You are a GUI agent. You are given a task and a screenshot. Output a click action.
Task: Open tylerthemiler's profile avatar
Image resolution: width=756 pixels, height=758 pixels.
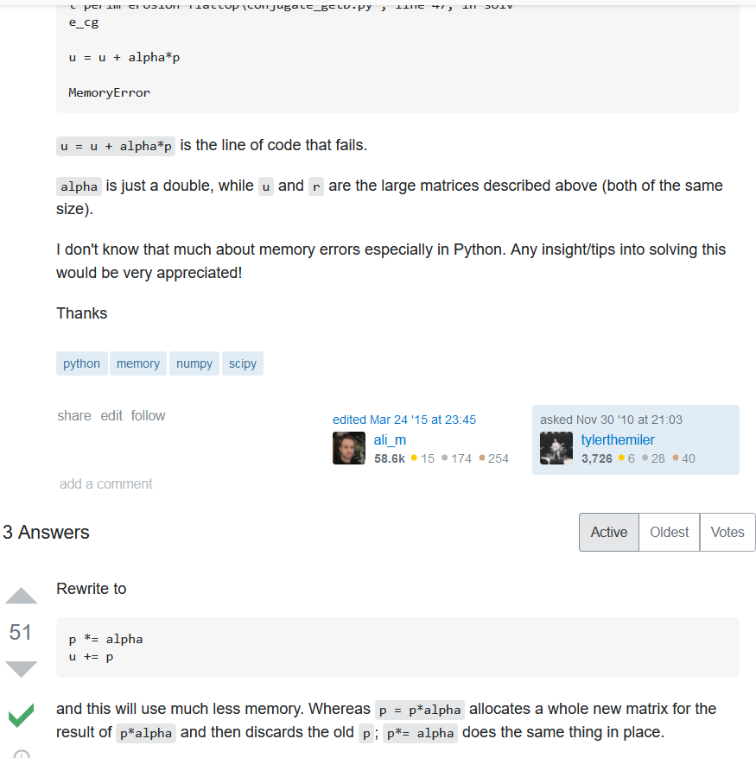(556, 447)
